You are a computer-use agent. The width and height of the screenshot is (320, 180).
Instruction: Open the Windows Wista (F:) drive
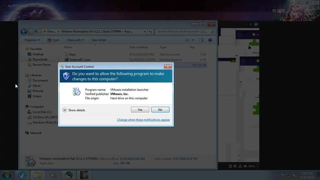pos(43,122)
